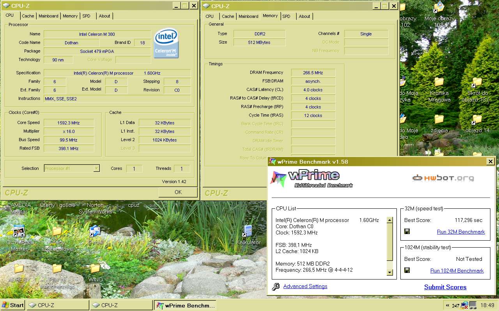Open Norton SystemWorks desktop shortcut
The width and height of the screenshot is (499, 311).
(x=96, y=208)
